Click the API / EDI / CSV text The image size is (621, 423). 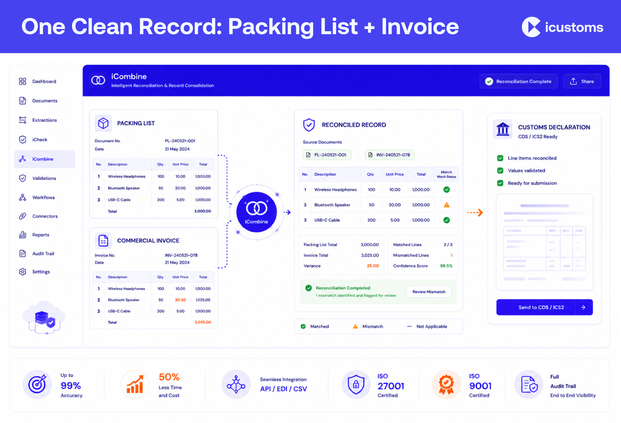(x=283, y=389)
